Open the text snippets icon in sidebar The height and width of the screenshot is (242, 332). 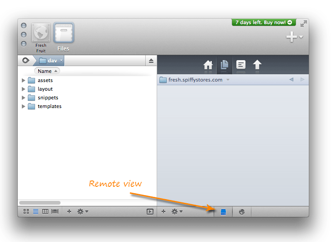[241, 65]
